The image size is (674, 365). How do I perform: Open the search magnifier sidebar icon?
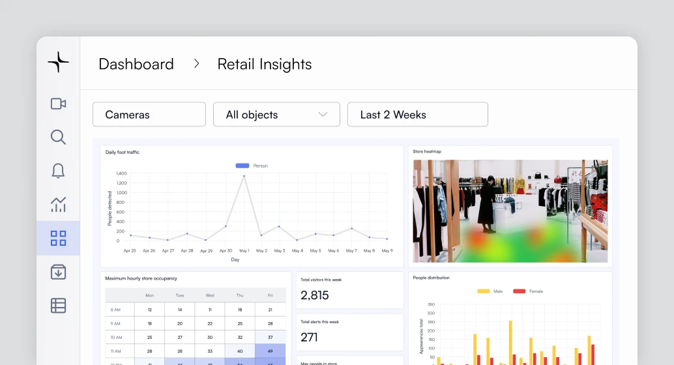tap(59, 137)
